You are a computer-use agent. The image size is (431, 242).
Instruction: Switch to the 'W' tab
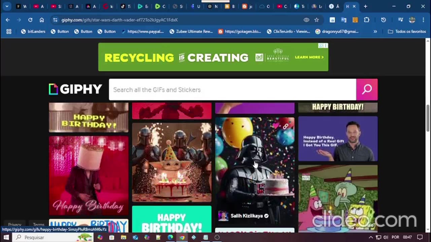pyautogui.click(x=21, y=6)
